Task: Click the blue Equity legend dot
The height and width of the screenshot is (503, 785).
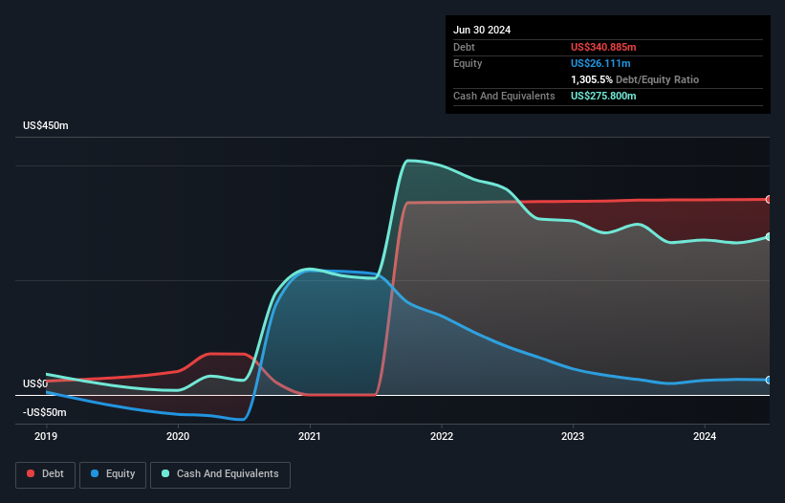Action: 95,473
